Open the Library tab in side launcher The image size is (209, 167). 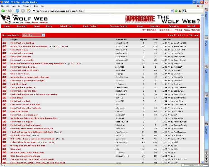click(x=206, y=130)
